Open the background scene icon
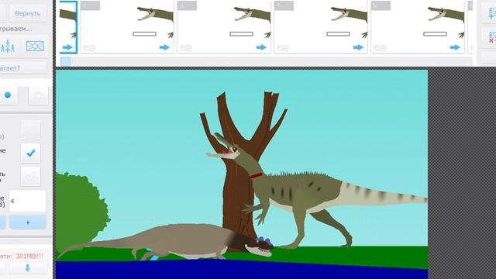496x279 pixels. pyautogui.click(x=35, y=46)
